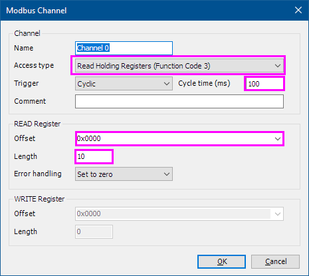Click the Access type label
This screenshot has height=276, width=309.
click(34, 65)
